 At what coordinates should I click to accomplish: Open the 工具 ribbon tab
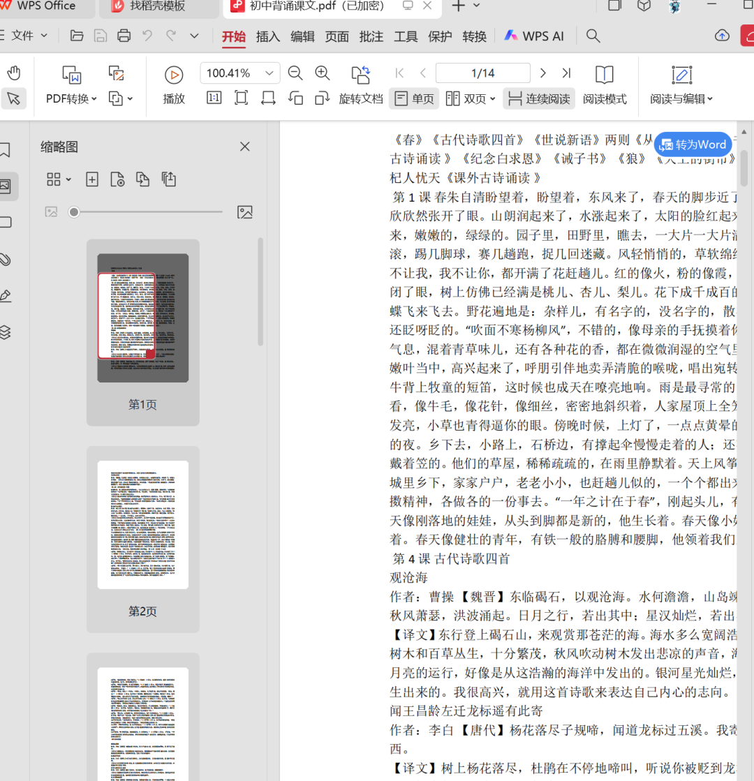406,36
